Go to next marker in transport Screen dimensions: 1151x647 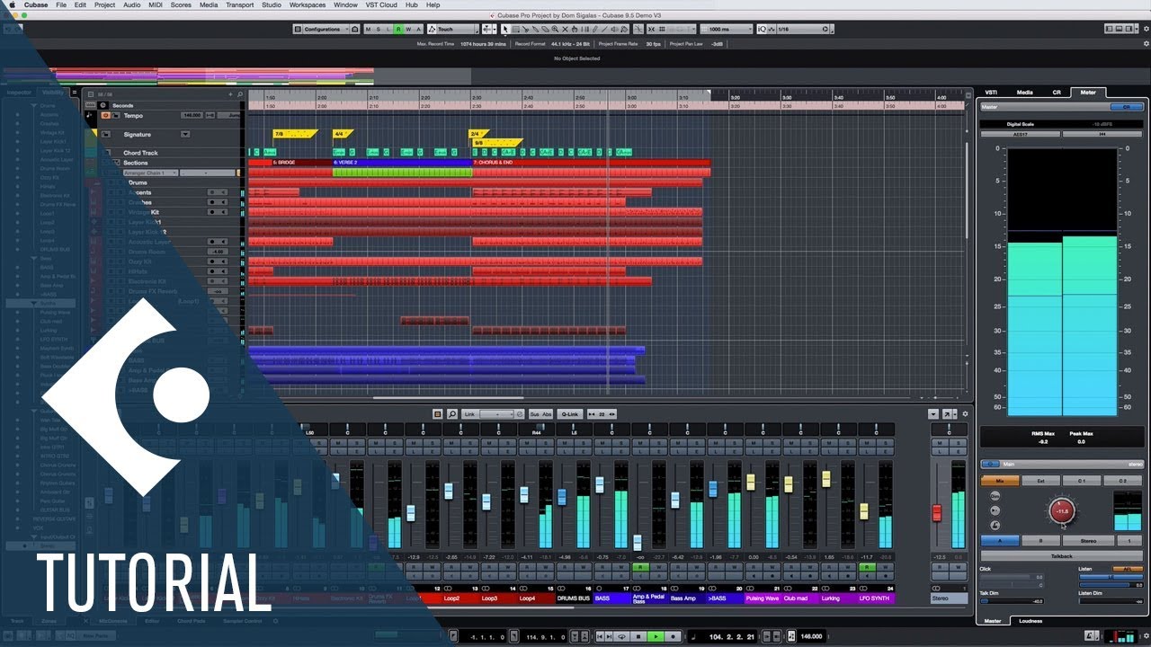[609, 636]
